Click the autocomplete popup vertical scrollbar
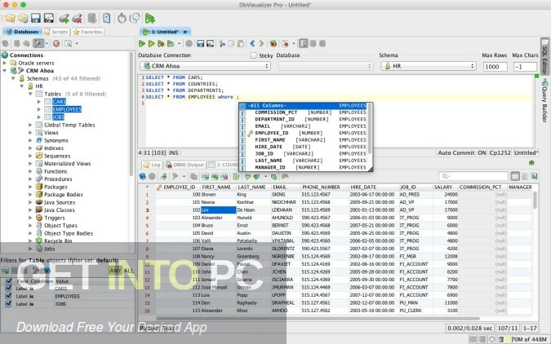 (x=370, y=129)
